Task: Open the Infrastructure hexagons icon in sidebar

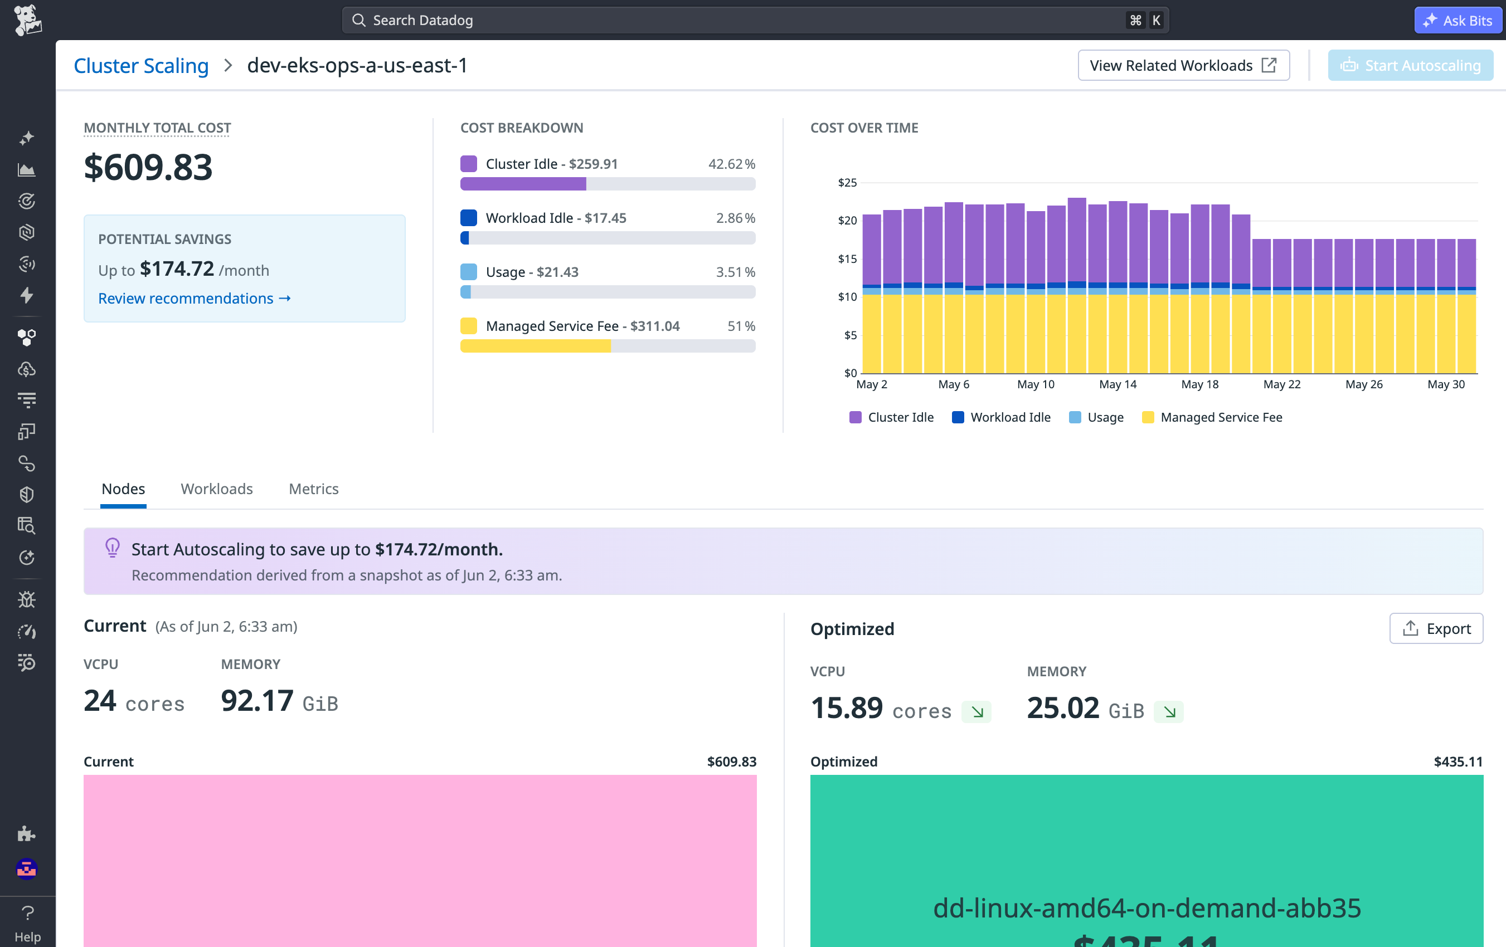Action: (x=26, y=338)
